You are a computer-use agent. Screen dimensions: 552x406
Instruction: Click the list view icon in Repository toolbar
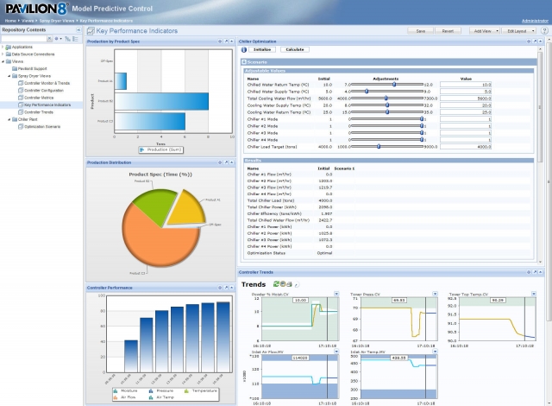click(x=75, y=39)
